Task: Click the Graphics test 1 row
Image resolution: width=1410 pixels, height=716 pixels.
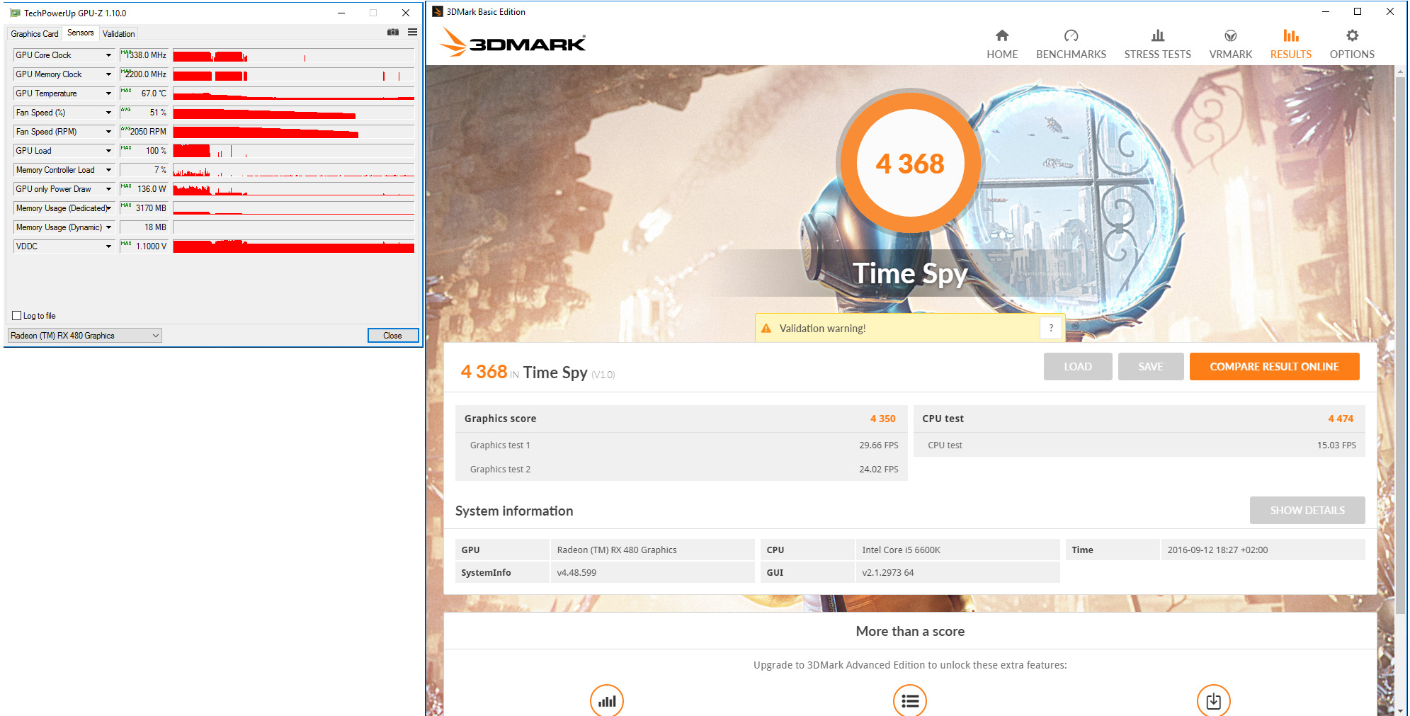Action: pyautogui.click(x=681, y=445)
